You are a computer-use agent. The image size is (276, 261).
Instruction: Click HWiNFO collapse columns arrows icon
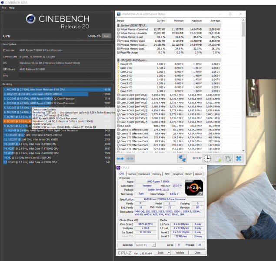(130, 159)
